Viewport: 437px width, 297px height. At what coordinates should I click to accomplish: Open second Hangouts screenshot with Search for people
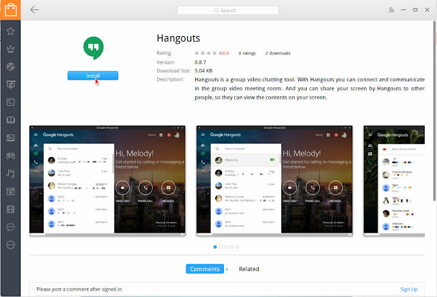(x=274, y=181)
